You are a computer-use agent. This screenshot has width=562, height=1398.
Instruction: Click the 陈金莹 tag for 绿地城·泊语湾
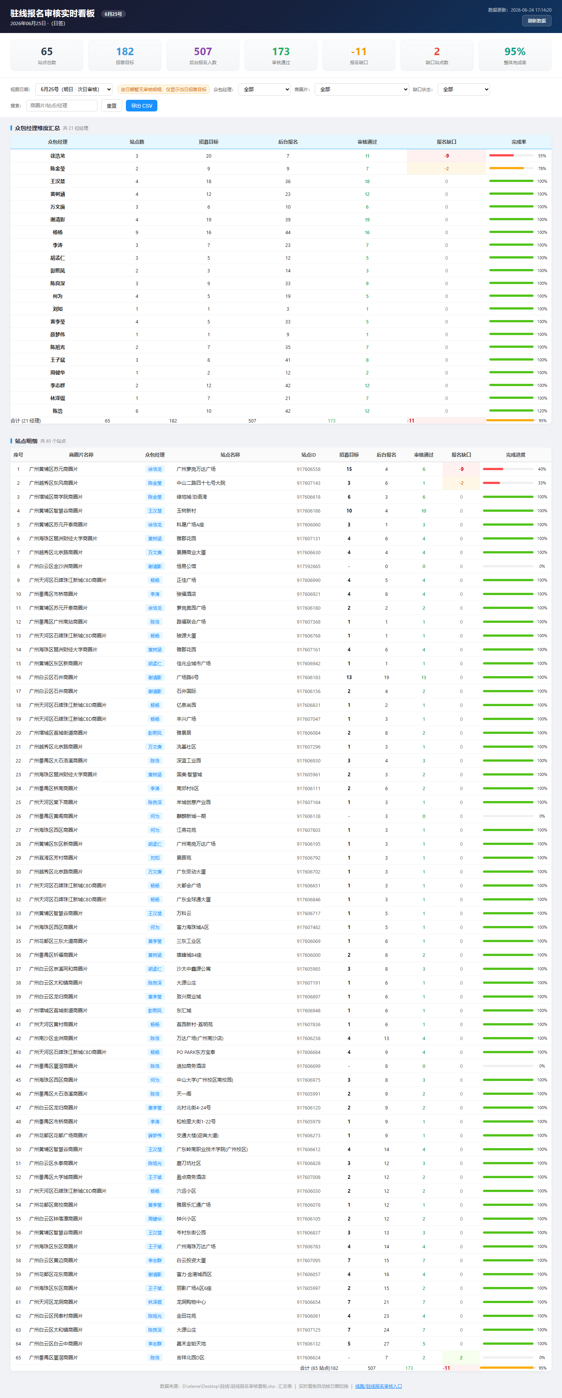tap(154, 497)
